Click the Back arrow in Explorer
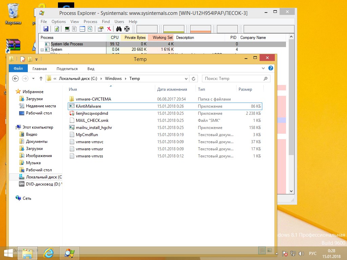 pos(15,79)
